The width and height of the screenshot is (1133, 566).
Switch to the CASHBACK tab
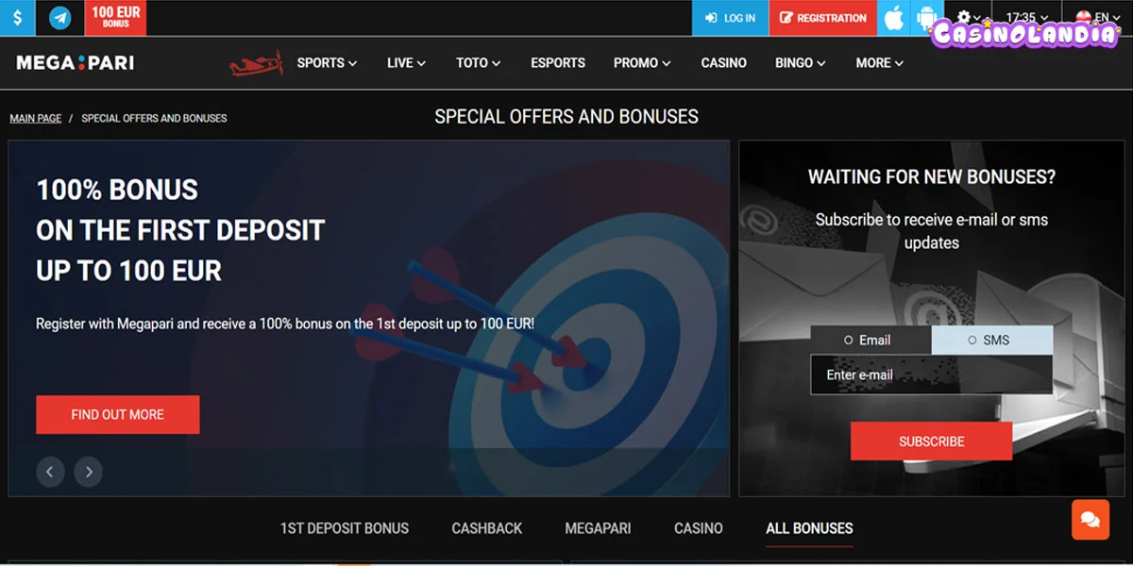pyautogui.click(x=487, y=528)
